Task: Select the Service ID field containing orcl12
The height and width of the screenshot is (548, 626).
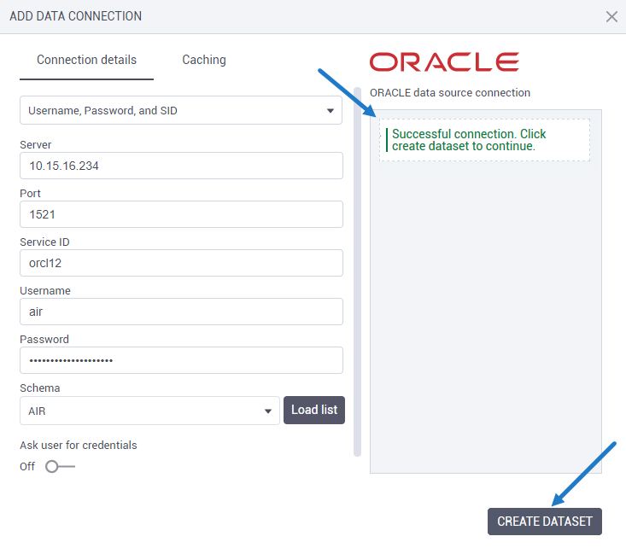Action: coord(181,263)
